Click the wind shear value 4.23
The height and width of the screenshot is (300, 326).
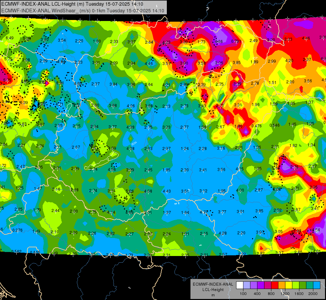click(166, 42)
